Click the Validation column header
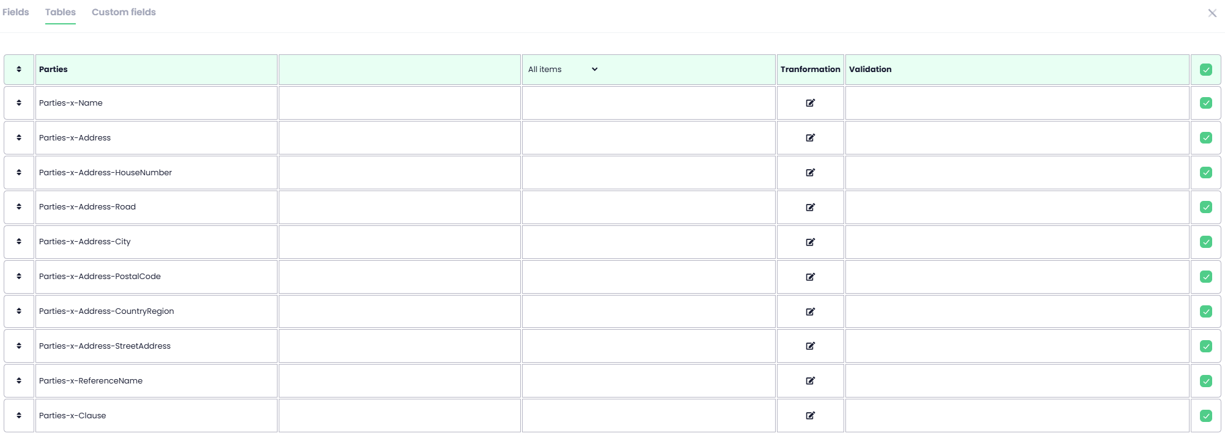Viewport: 1225px width, 436px height. click(x=870, y=70)
